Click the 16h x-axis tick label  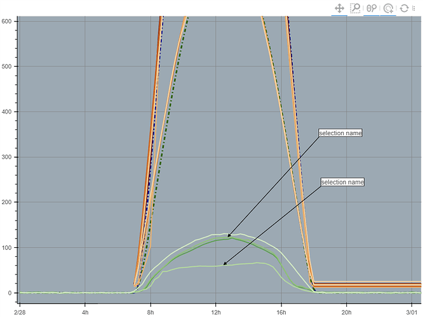[x=281, y=313]
